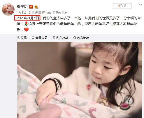Open the 章子怡 username link

coord(22,7)
